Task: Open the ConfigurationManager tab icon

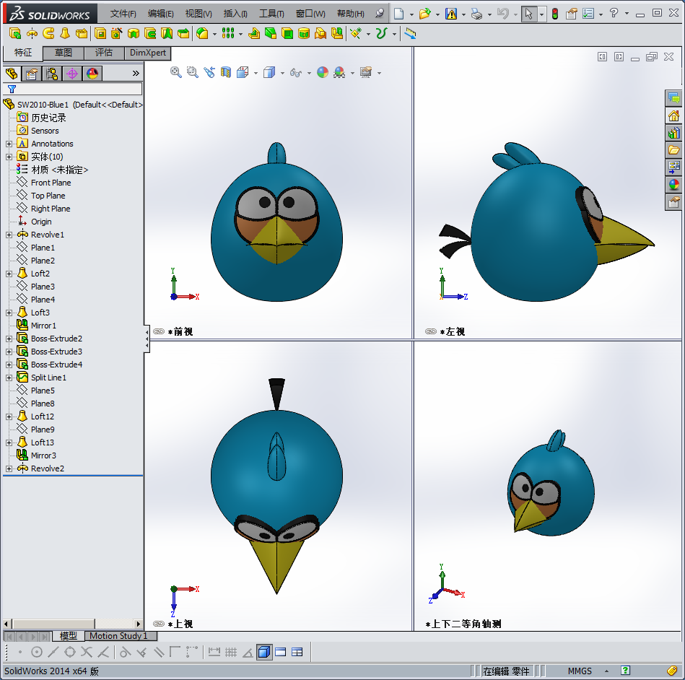Action: 52,74
